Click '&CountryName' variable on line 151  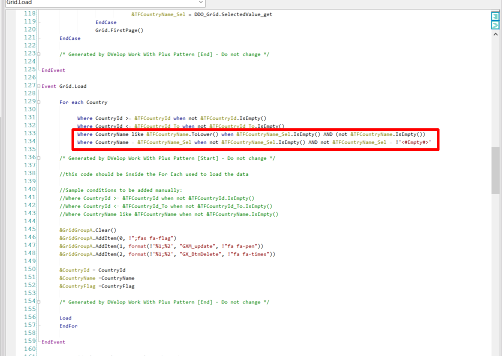77,278
